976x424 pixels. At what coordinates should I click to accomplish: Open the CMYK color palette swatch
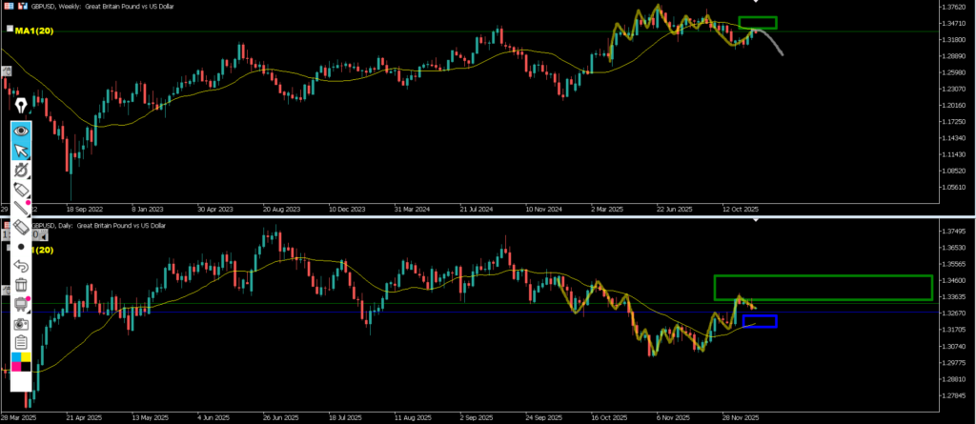pyautogui.click(x=20, y=361)
